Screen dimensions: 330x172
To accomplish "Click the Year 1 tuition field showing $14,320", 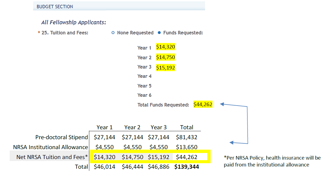I will [x=166, y=47].
